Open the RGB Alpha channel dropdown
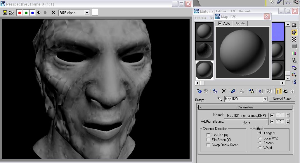This screenshot has height=163, width=300. point(86,13)
